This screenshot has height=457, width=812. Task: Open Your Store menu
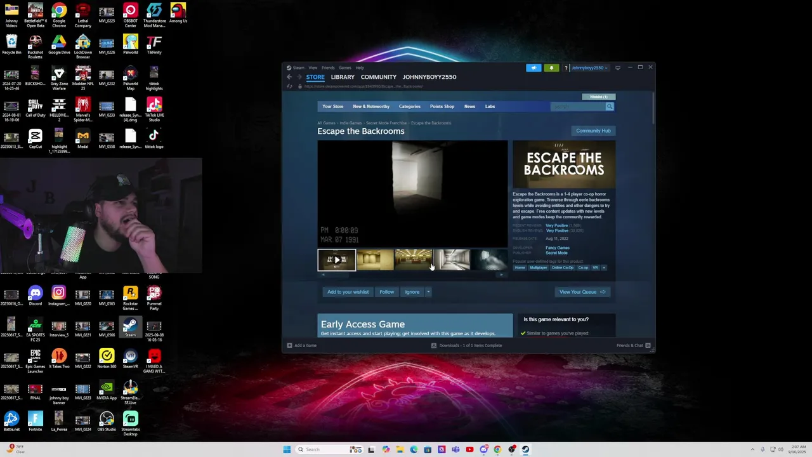coord(332,107)
